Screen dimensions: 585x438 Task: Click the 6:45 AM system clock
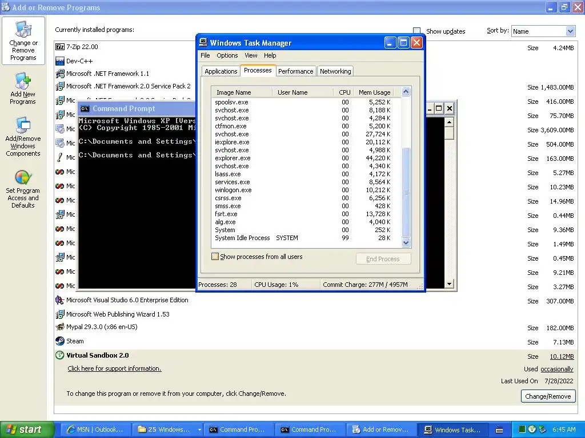pos(564,430)
